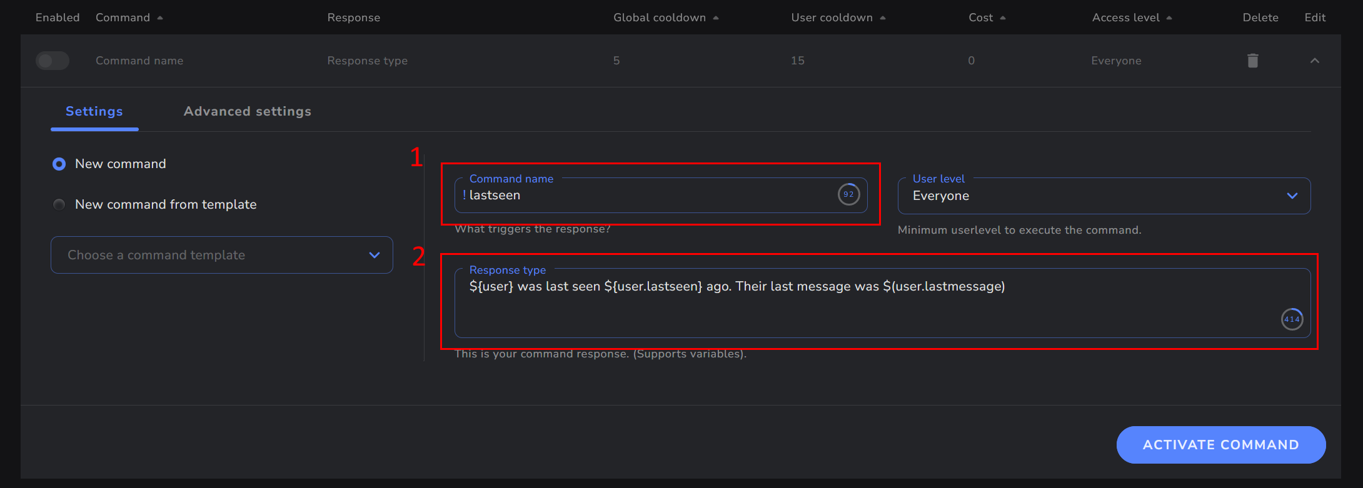
Task: Sort by Global cooldown sort arrow
Action: pyautogui.click(x=716, y=17)
